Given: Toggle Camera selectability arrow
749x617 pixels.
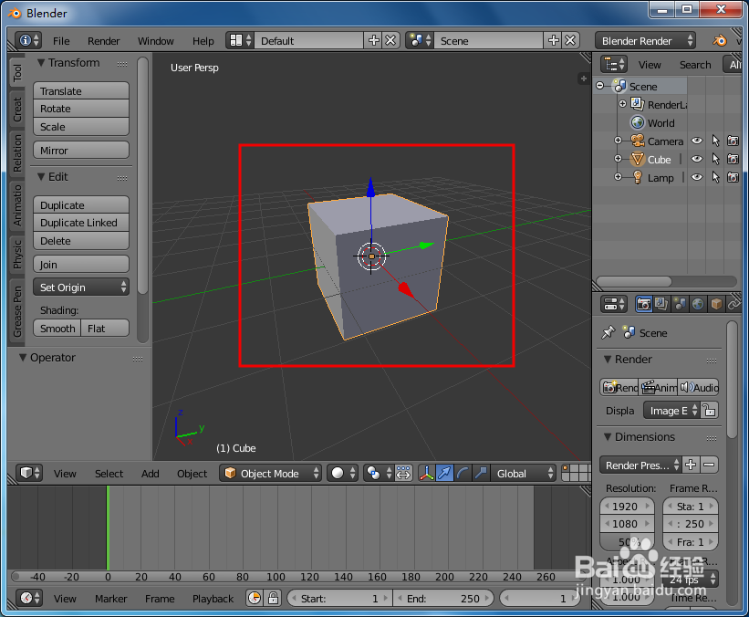Looking at the screenshot, I should [x=715, y=141].
